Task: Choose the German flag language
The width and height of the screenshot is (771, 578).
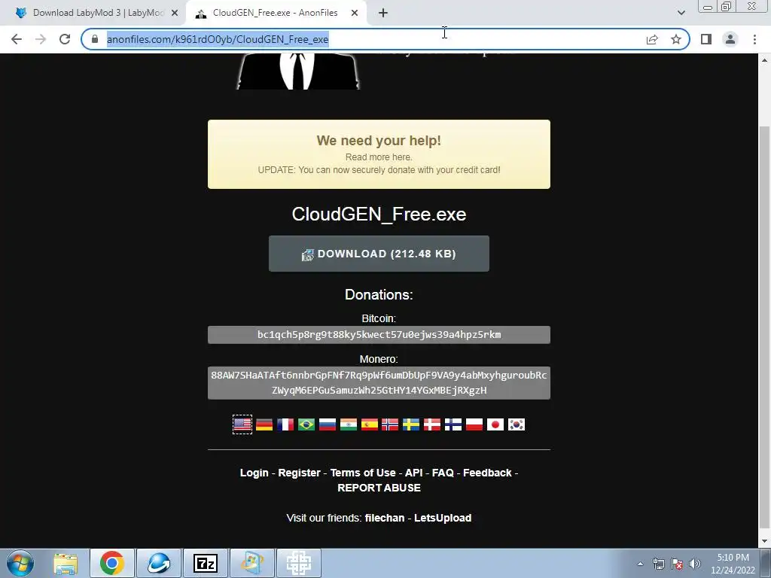Action: coord(264,424)
